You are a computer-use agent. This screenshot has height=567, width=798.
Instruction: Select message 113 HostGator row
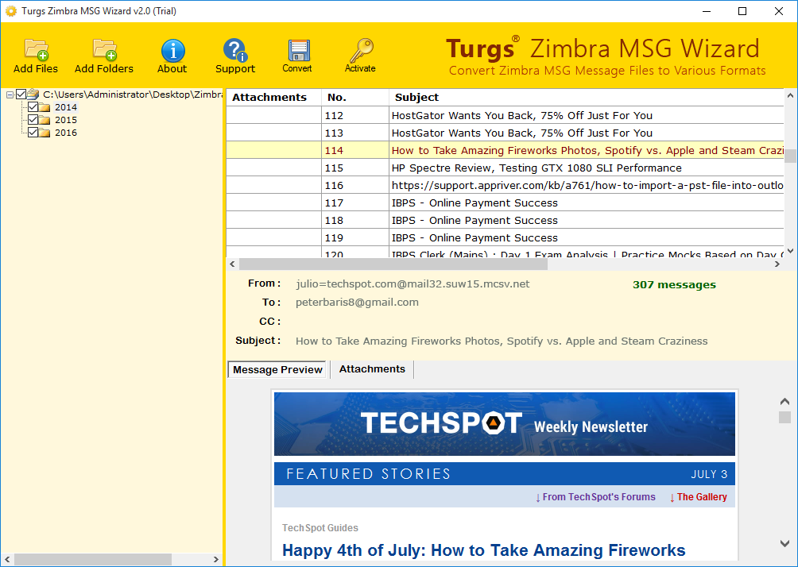point(505,133)
